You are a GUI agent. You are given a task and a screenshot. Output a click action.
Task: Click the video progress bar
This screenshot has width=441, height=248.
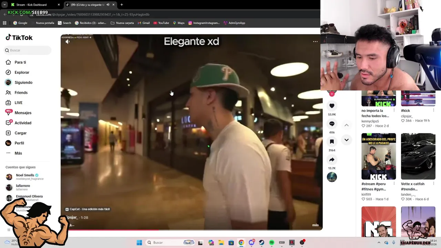[192, 229]
